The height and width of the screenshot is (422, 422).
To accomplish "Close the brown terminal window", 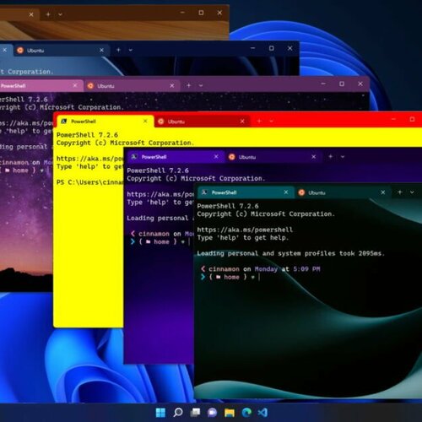I will point(219,13).
